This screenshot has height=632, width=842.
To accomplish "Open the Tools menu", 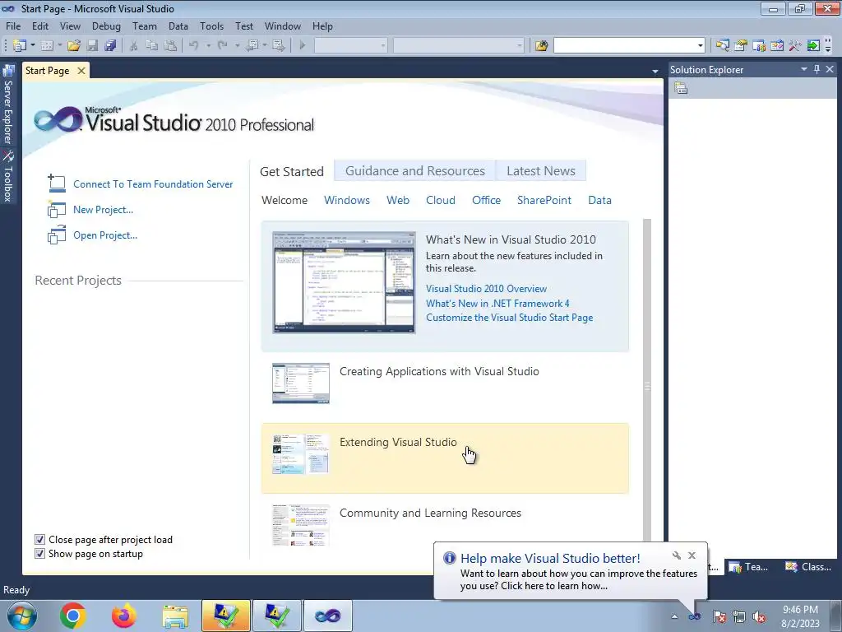I will coord(211,26).
